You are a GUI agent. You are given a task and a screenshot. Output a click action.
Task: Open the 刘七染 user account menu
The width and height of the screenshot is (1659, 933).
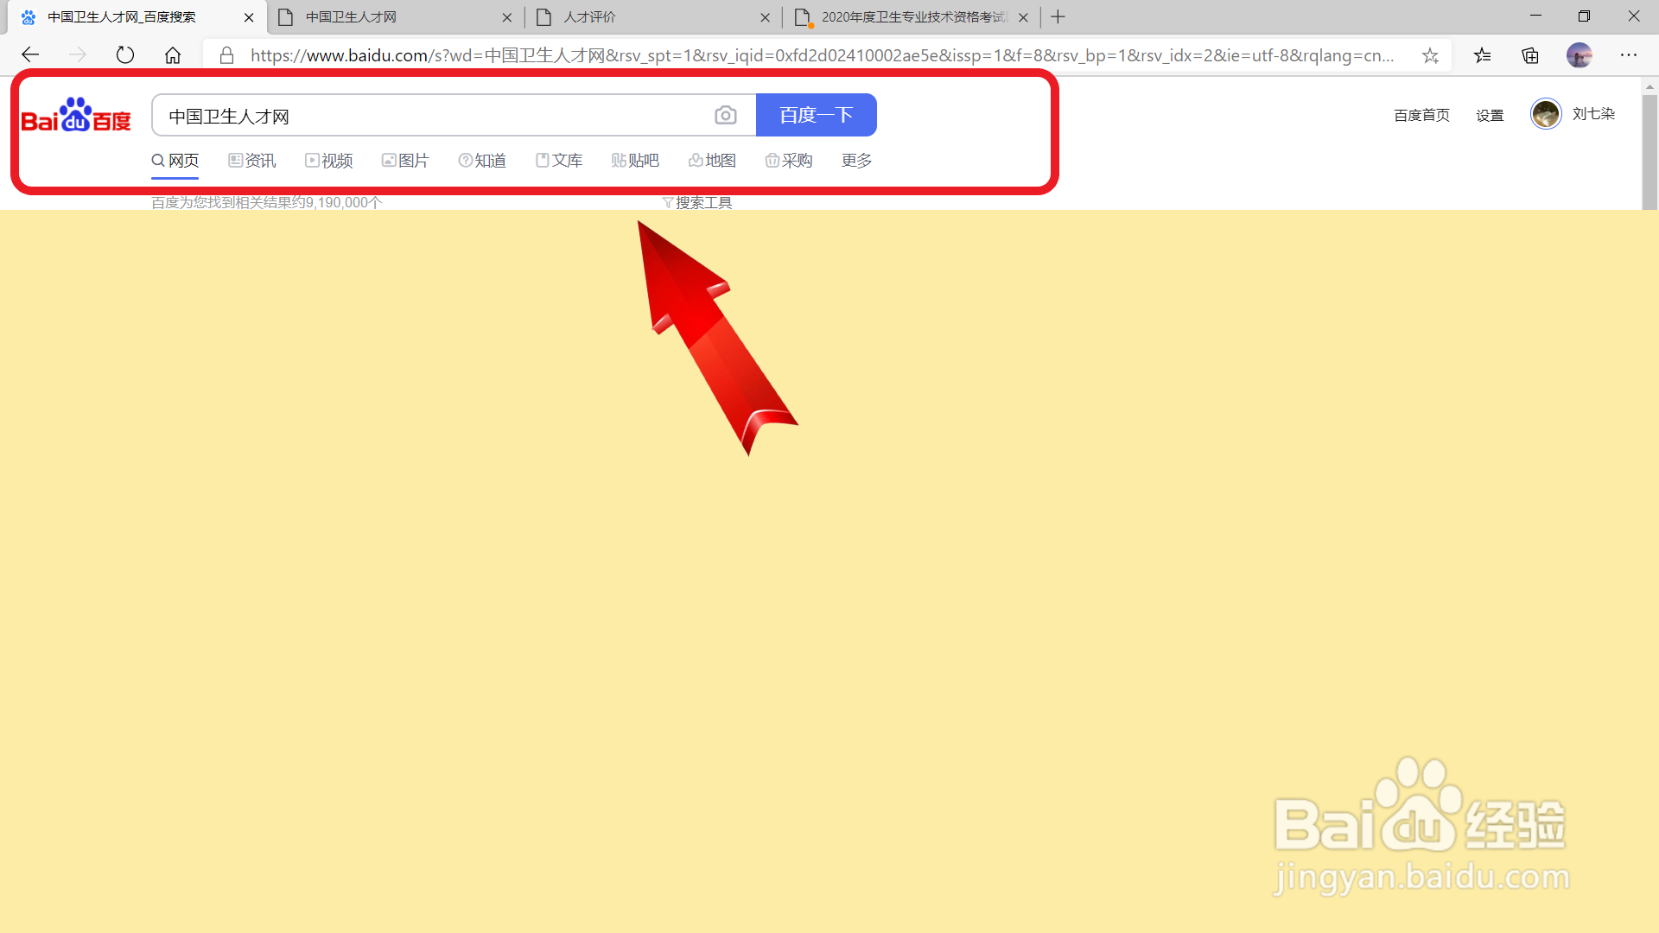[1592, 114]
